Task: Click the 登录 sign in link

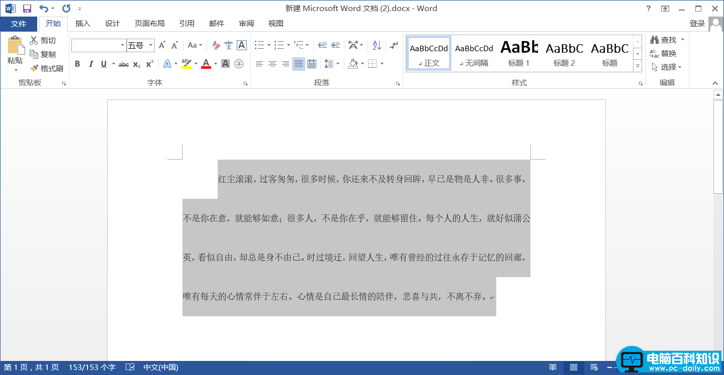Action: (697, 24)
